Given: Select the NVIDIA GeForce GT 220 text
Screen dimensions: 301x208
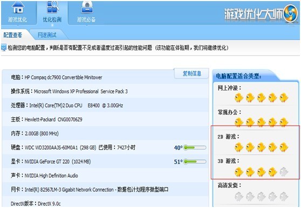Looking at the screenshot, I should 51,162.
